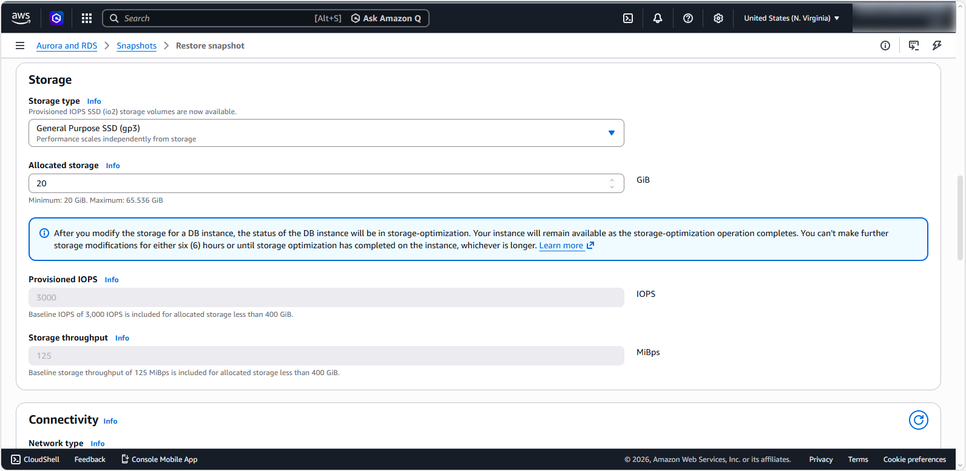Open the Terms link in footer

tap(858, 459)
